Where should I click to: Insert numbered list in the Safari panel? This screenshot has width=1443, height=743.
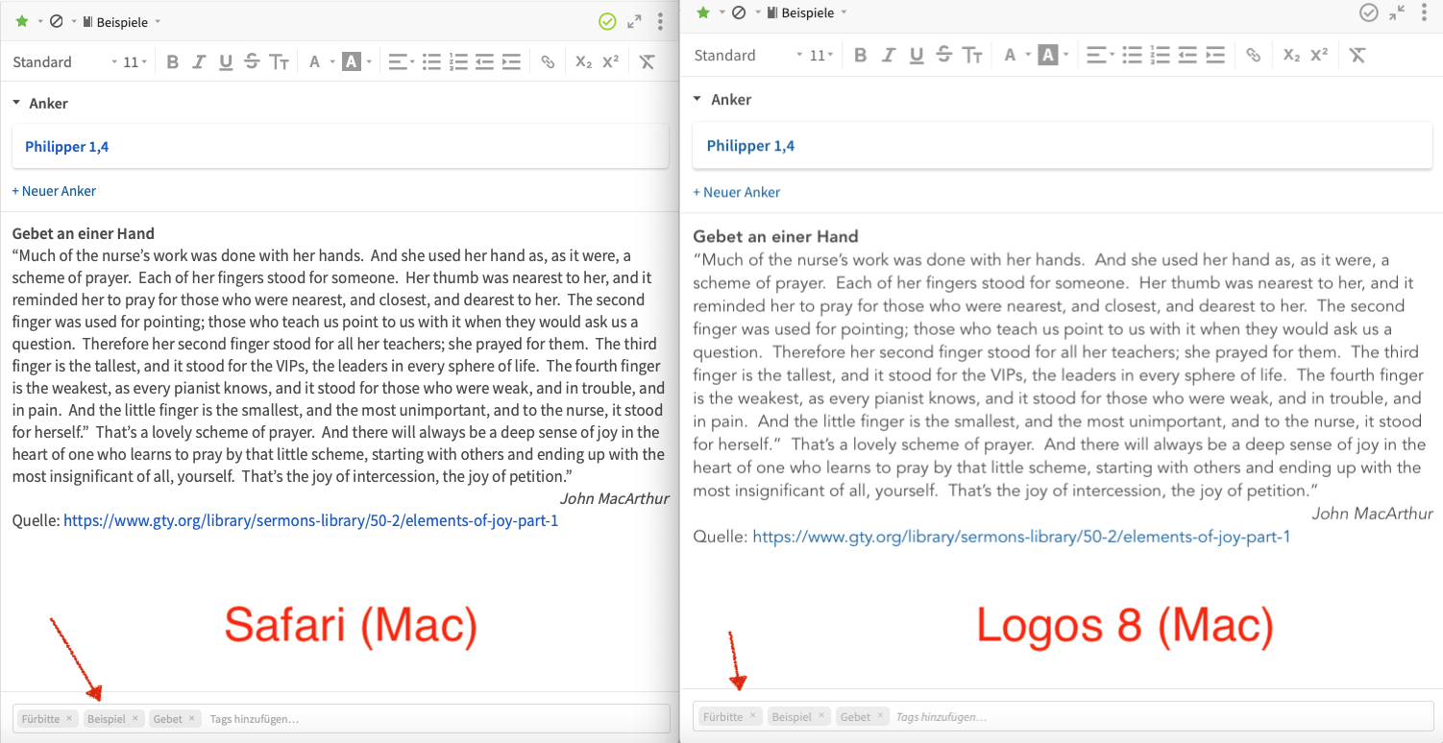[x=458, y=62]
